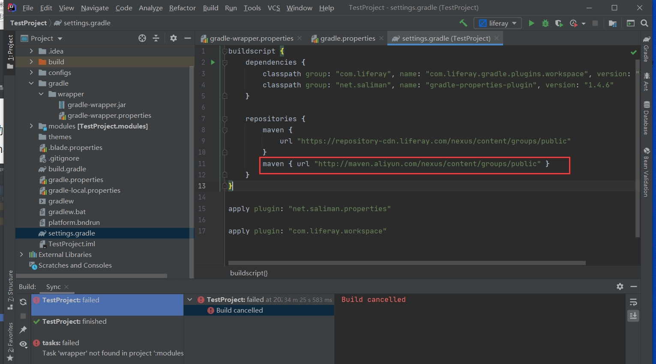Click the Search Everywhere magnifier icon

[644, 23]
